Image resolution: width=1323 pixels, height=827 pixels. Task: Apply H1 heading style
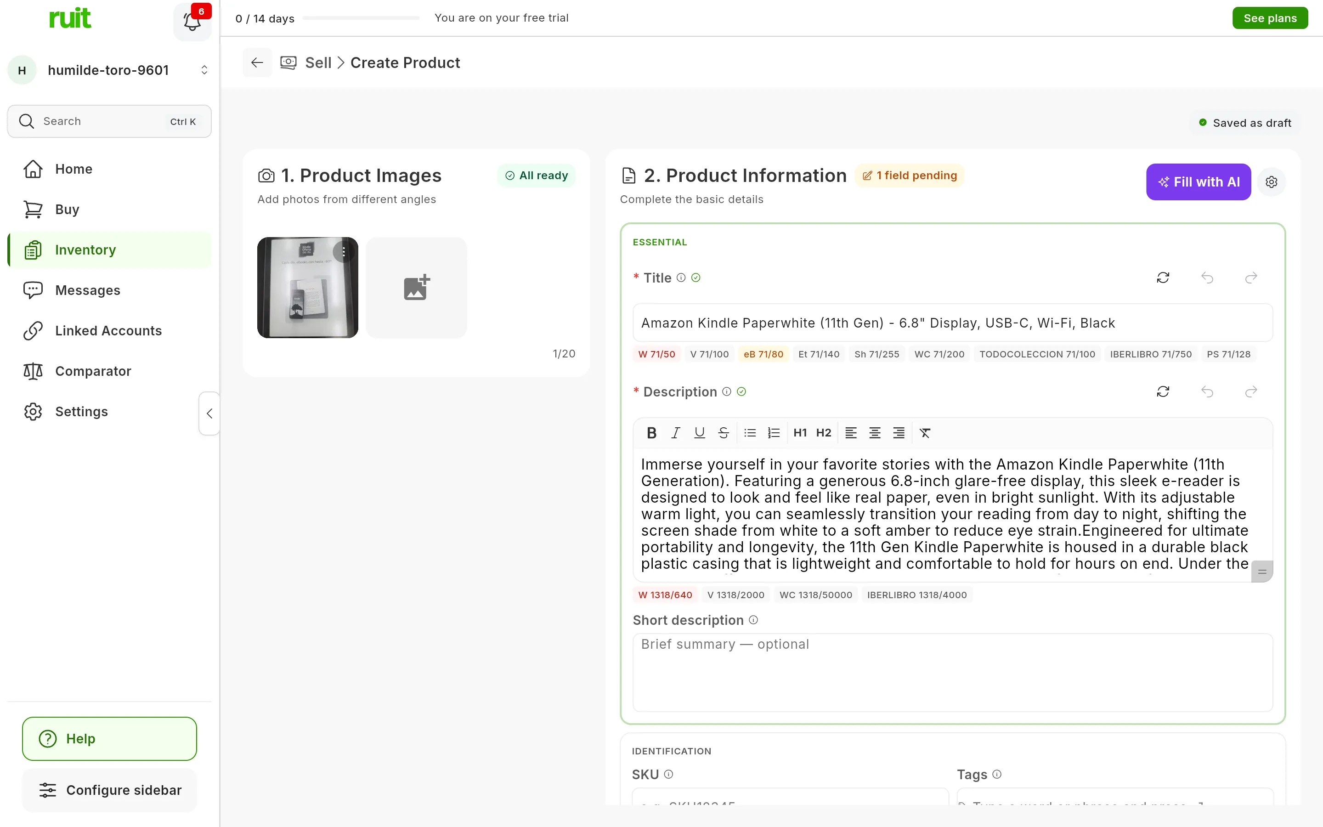800,433
